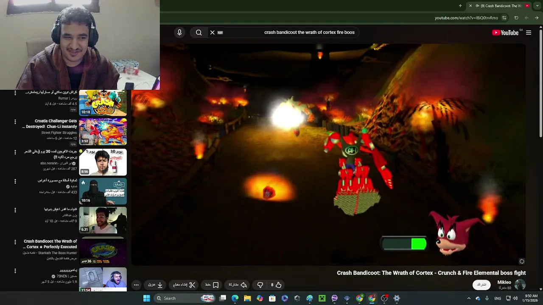Save the video with bookmark button
The height and width of the screenshot is (305, 543).
point(212,285)
